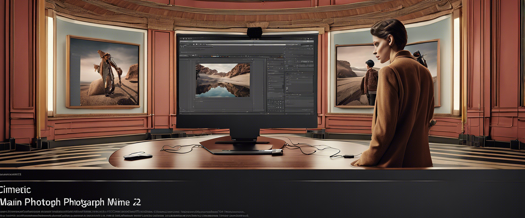Click the mountain lake preview image on the monitor
Viewport: 525px width, 218px height.
click(223, 80)
